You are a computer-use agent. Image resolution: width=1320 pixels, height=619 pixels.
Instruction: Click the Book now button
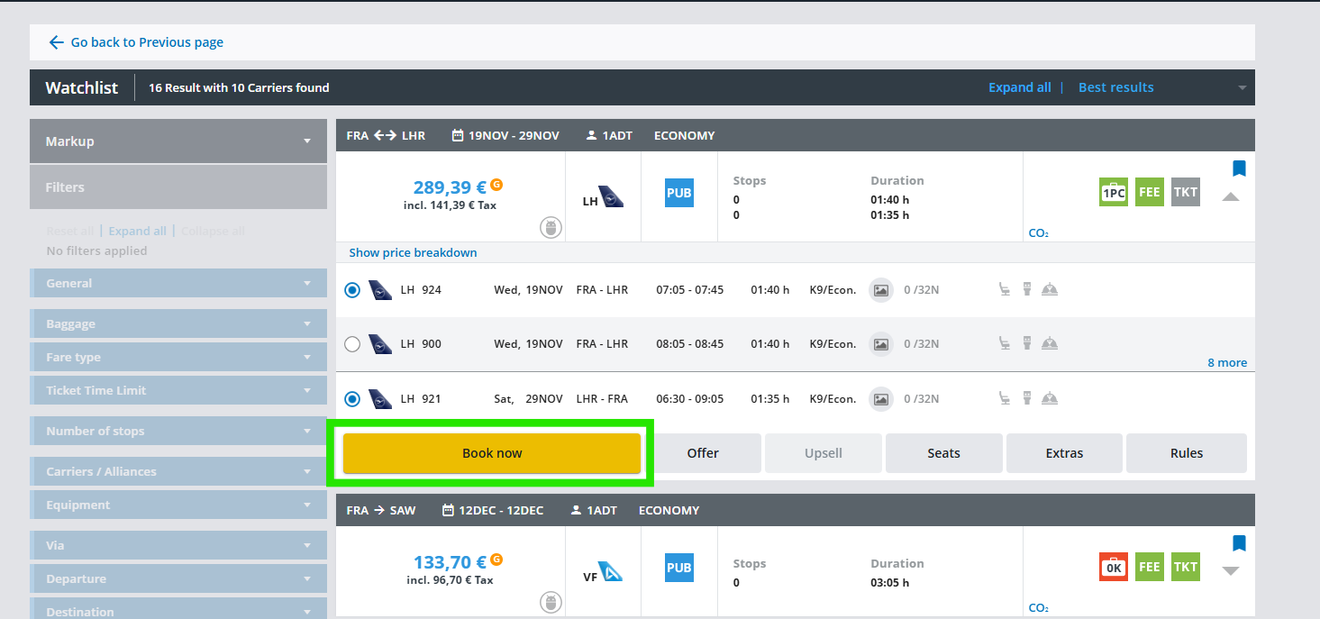492,453
